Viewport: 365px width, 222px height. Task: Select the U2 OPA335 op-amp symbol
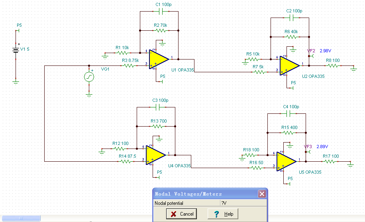(289, 66)
